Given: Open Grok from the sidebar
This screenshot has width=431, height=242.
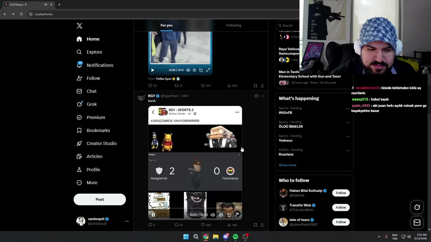Looking at the screenshot, I should point(87,104).
